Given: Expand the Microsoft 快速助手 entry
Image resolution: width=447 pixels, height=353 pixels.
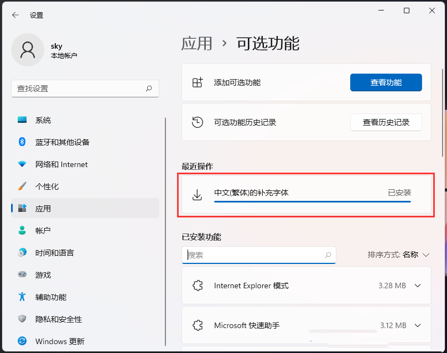Looking at the screenshot, I should pos(418,325).
